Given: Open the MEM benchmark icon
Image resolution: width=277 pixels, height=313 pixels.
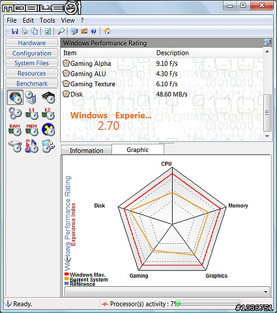Looking at the screenshot, I should click(x=32, y=130).
